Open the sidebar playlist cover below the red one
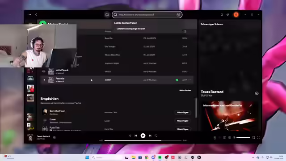286x161 pixels. [x=30, y=98]
